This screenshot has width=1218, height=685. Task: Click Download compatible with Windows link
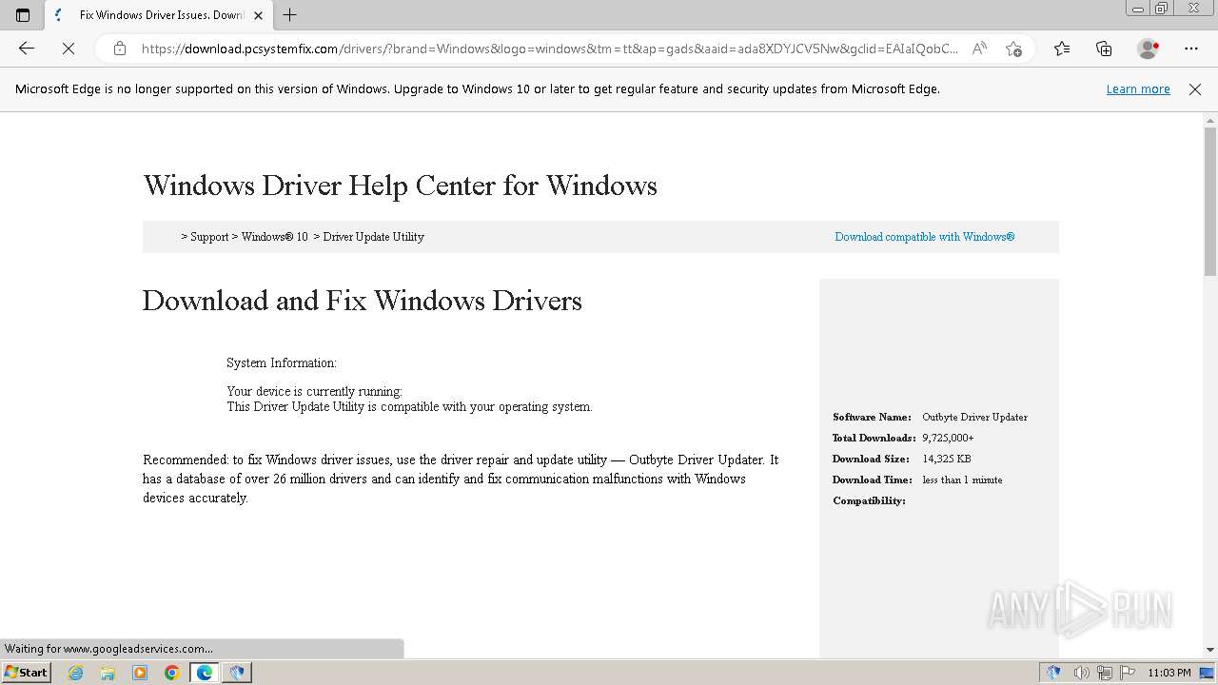(925, 237)
